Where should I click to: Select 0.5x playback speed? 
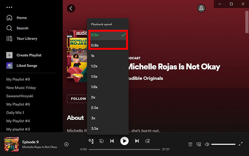[x=108, y=35]
